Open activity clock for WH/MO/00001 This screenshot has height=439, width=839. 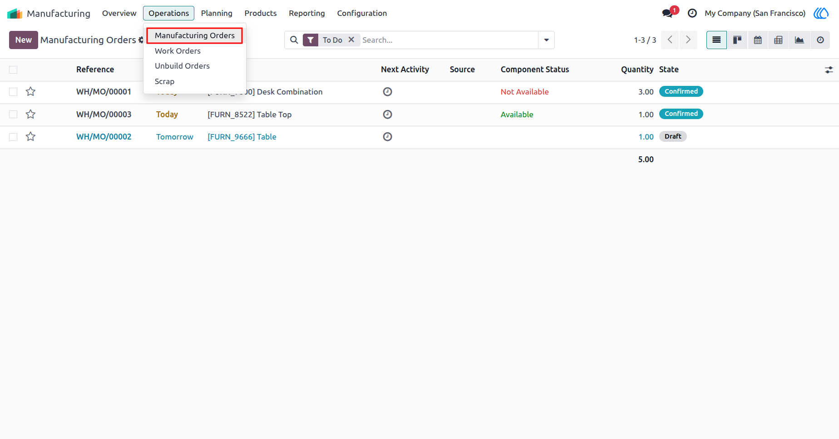pos(387,92)
